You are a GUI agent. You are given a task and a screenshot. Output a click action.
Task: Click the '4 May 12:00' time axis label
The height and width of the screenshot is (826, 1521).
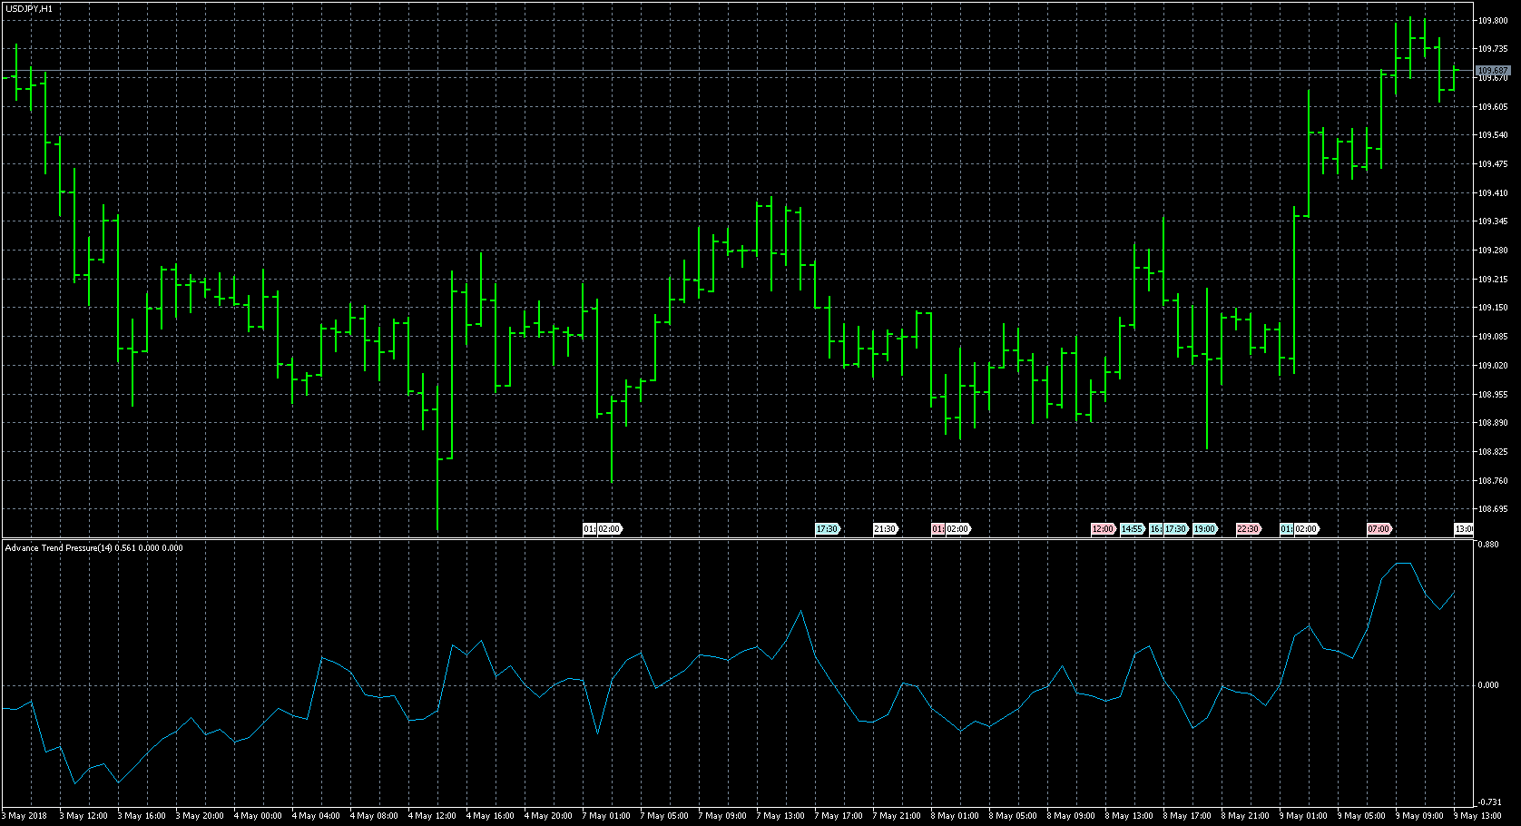click(432, 816)
